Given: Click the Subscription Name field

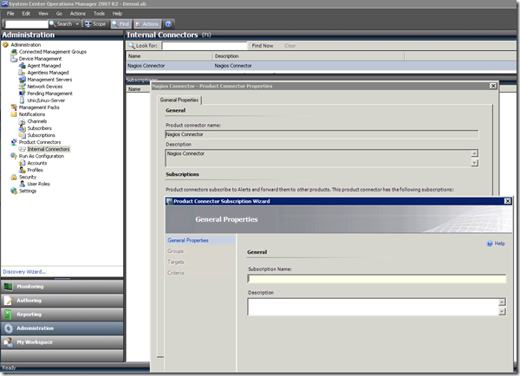Looking at the screenshot, I should 377,279.
